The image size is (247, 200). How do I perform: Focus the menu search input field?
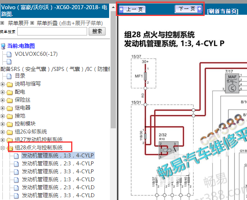tap(52, 31)
